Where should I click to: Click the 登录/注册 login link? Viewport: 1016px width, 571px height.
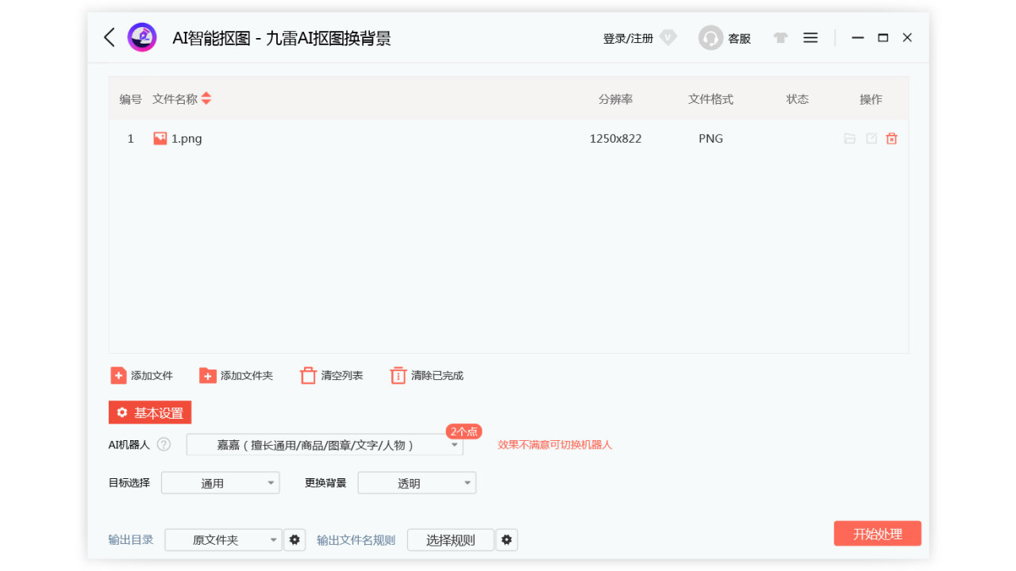(x=627, y=37)
